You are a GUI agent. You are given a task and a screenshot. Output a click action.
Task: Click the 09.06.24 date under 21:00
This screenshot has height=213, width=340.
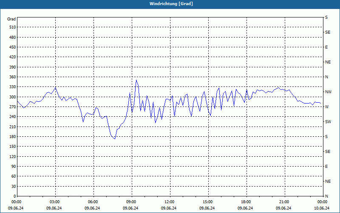pyautogui.click(x=283, y=208)
